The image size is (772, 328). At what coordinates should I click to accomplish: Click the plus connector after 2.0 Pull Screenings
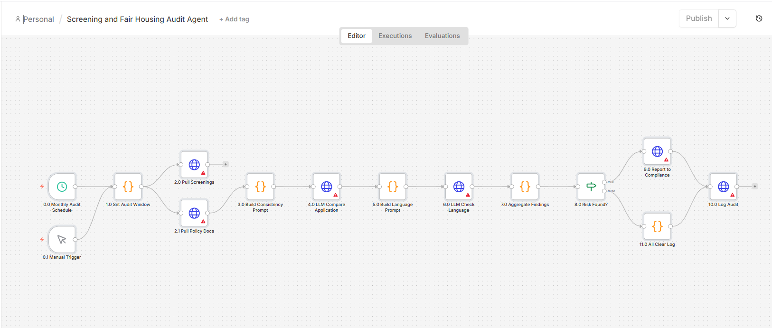pos(226,164)
